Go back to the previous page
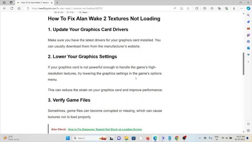 click(4, 8)
